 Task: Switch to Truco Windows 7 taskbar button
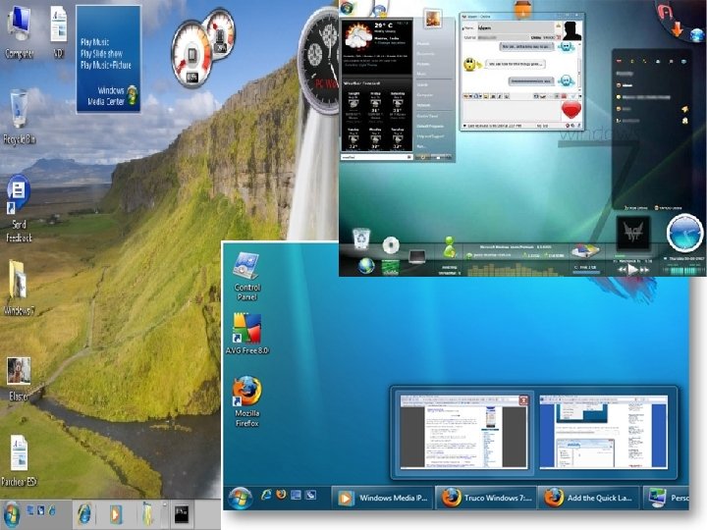coord(486,498)
